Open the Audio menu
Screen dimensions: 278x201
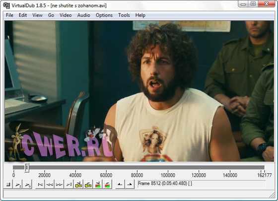(x=83, y=15)
